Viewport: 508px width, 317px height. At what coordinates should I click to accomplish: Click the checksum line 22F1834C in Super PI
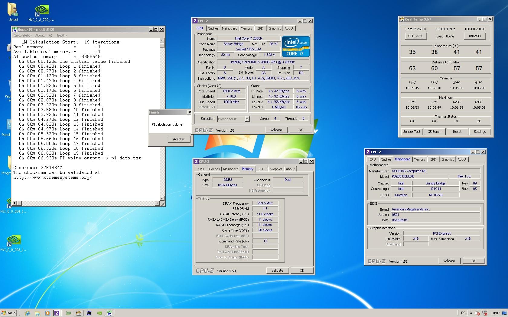(38, 168)
